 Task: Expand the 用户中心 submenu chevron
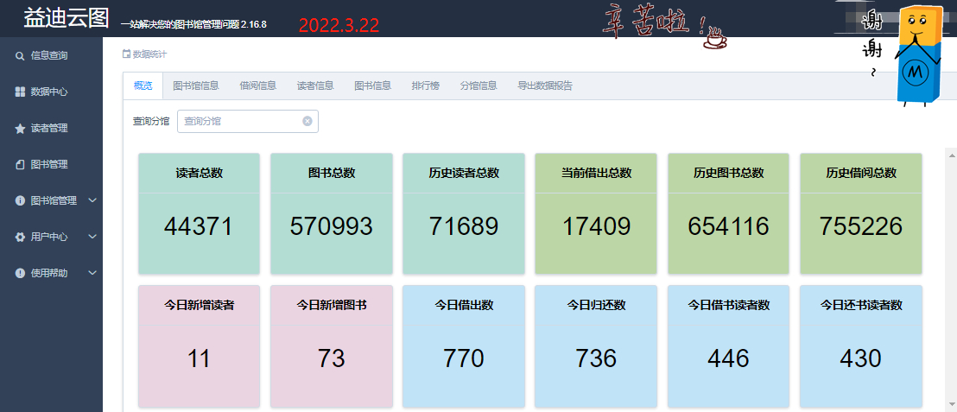[x=92, y=237]
